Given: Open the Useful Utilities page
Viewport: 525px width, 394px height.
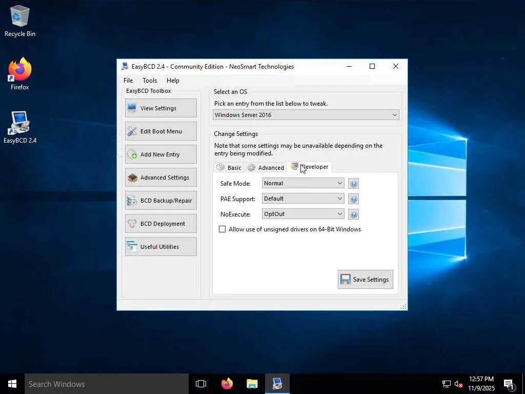Looking at the screenshot, I should tap(160, 247).
